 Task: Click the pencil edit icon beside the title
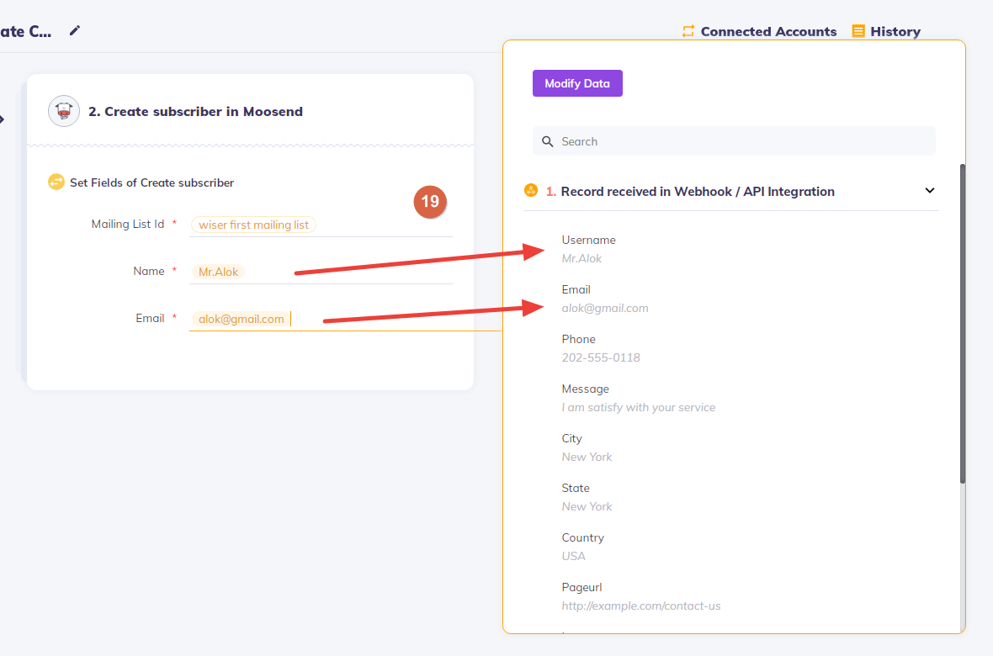point(75,30)
